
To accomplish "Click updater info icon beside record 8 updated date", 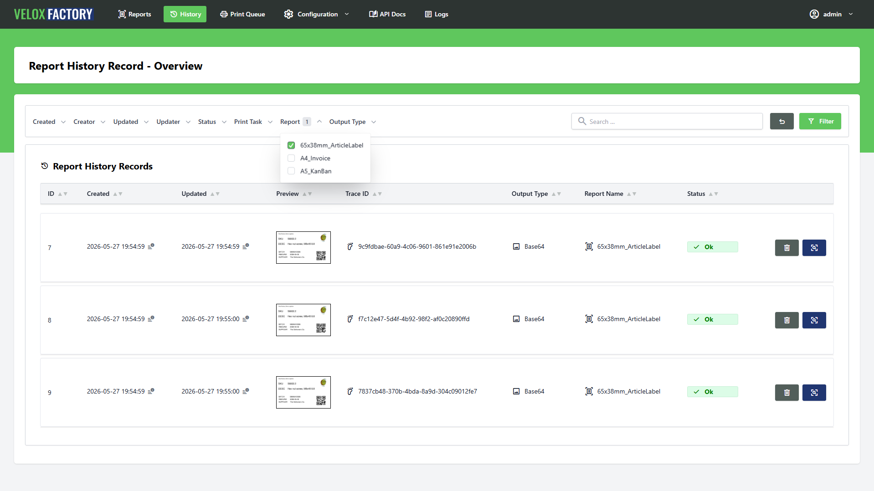I will [246, 318].
